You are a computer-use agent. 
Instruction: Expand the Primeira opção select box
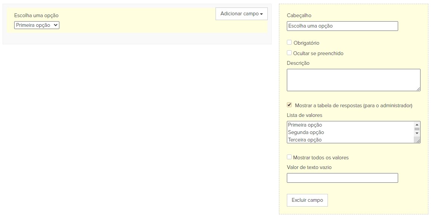click(x=37, y=25)
